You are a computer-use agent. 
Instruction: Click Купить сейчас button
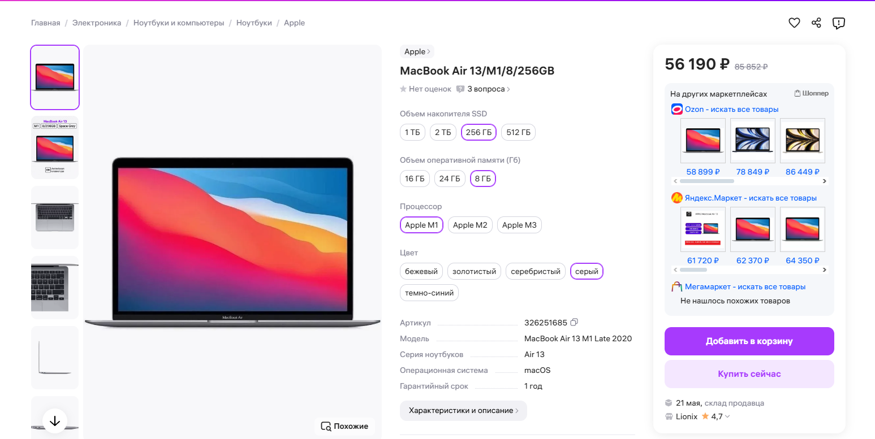pyautogui.click(x=749, y=374)
